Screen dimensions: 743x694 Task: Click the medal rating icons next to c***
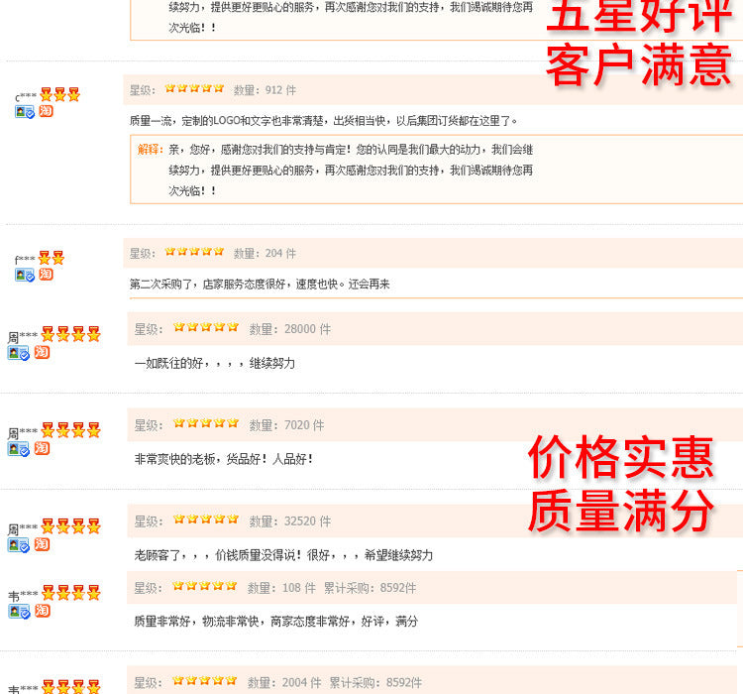click(59, 94)
